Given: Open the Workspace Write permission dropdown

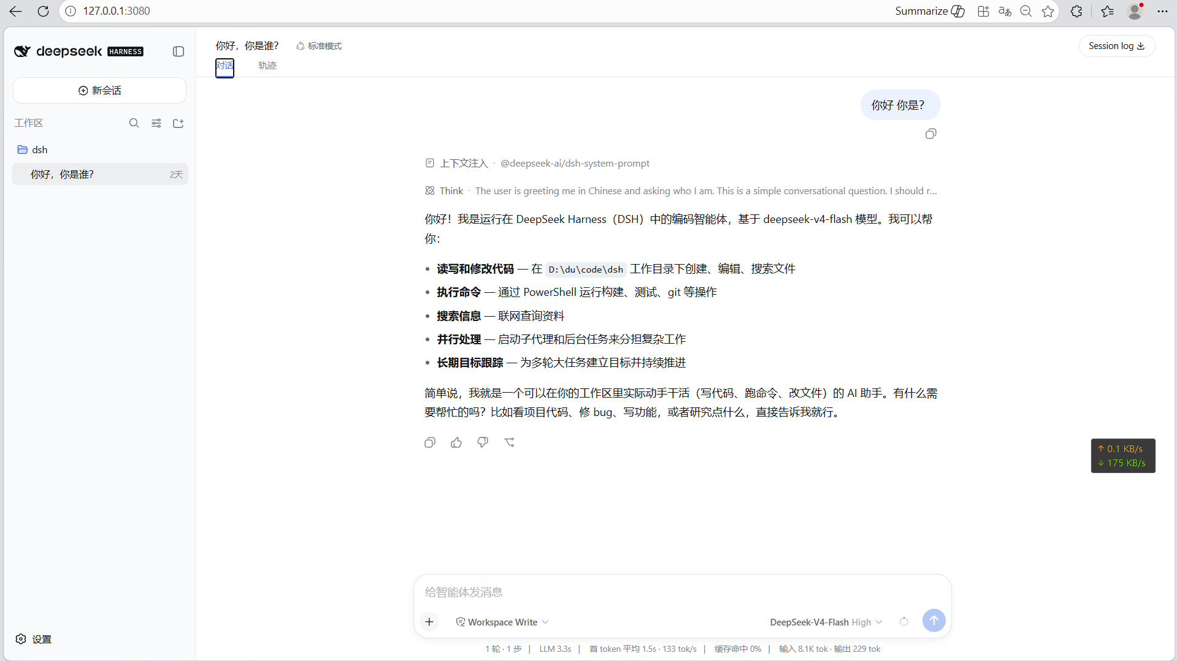Looking at the screenshot, I should (x=502, y=622).
